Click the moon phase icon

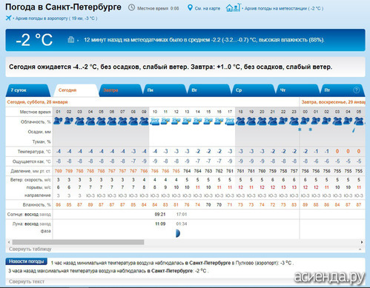pos(178,233)
